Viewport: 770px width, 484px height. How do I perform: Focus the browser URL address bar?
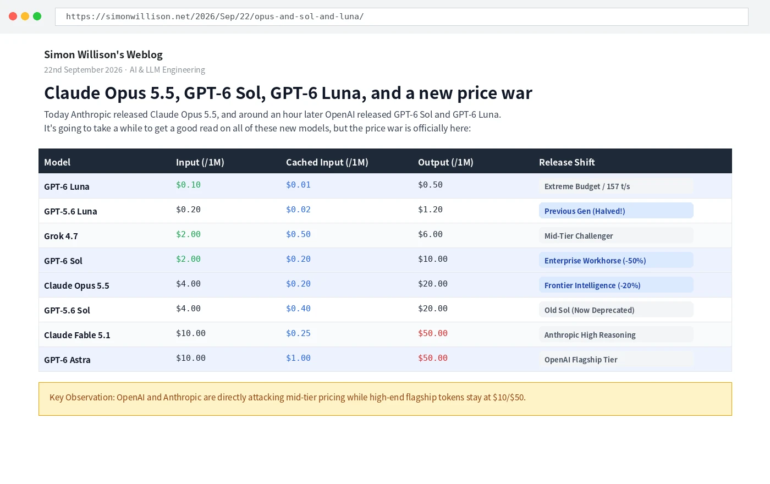402,16
